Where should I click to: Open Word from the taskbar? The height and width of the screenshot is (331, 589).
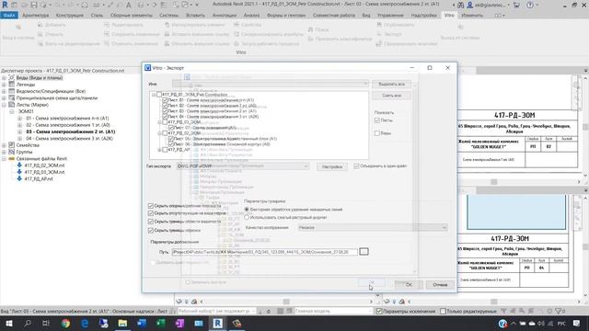pyautogui.click(x=142, y=323)
